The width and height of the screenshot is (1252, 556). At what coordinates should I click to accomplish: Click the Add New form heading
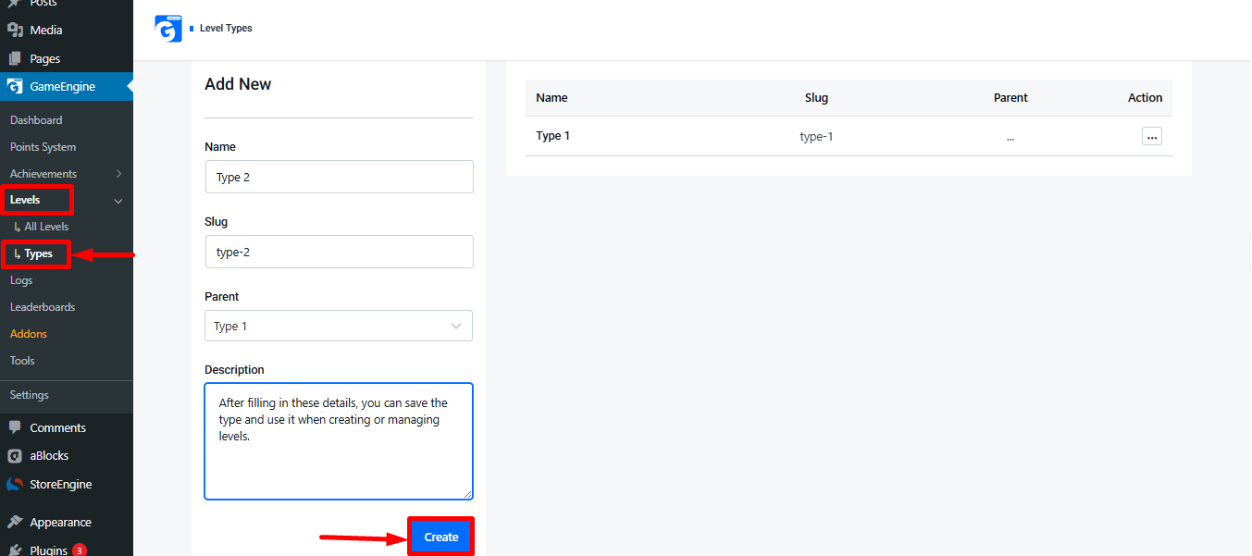(x=238, y=84)
